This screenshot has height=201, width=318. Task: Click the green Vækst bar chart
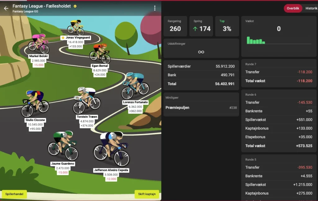pyautogui.click(x=256, y=40)
